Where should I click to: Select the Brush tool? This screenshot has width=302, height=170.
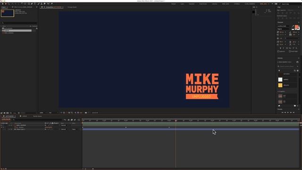pyautogui.click(x=39, y=4)
